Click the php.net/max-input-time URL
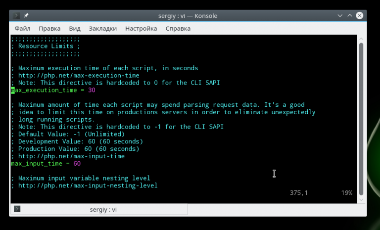The image size is (380, 230). (x=71, y=156)
